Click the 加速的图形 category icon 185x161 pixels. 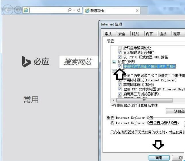114,62
